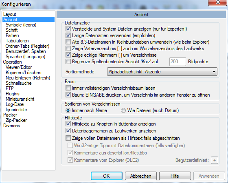This screenshot has width=228, height=183.
Task: Select the Operation category
Action: click(12, 62)
